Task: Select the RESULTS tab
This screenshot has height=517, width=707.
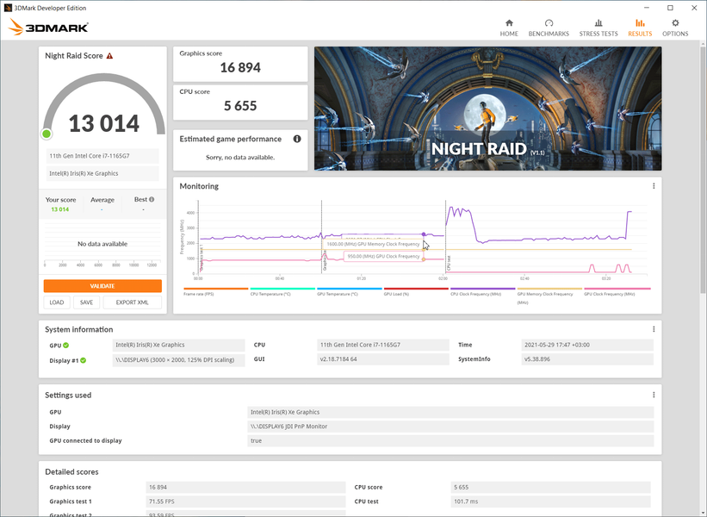Action: coord(640,28)
